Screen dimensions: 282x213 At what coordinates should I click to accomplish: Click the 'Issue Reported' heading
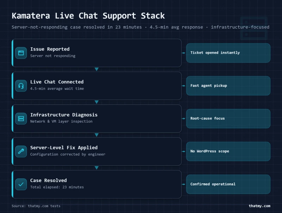[50, 49]
